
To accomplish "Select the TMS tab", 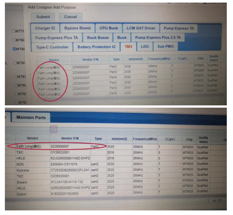I will click(129, 47).
